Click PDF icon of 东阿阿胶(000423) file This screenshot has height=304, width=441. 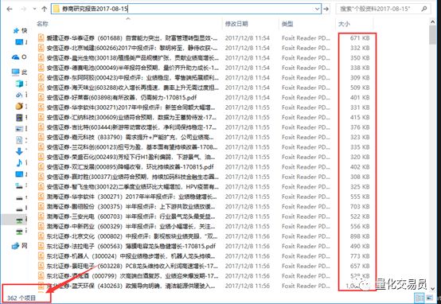(x=41, y=78)
